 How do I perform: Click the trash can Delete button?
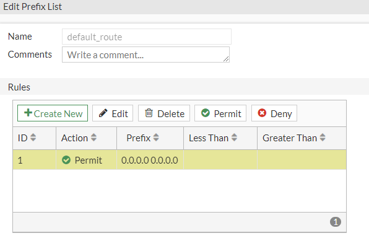[164, 113]
